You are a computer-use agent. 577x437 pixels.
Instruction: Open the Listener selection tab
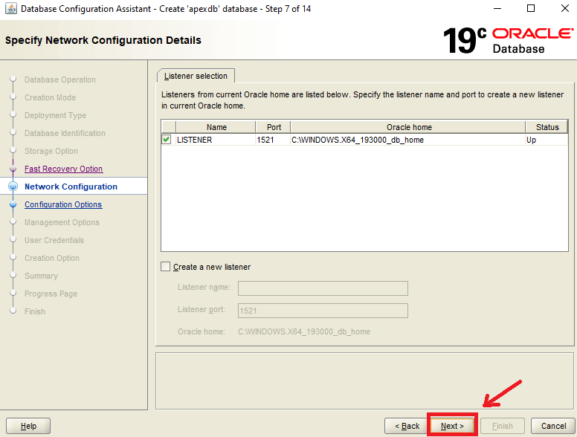click(x=196, y=76)
